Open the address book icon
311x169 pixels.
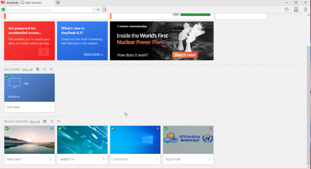click(296, 10)
